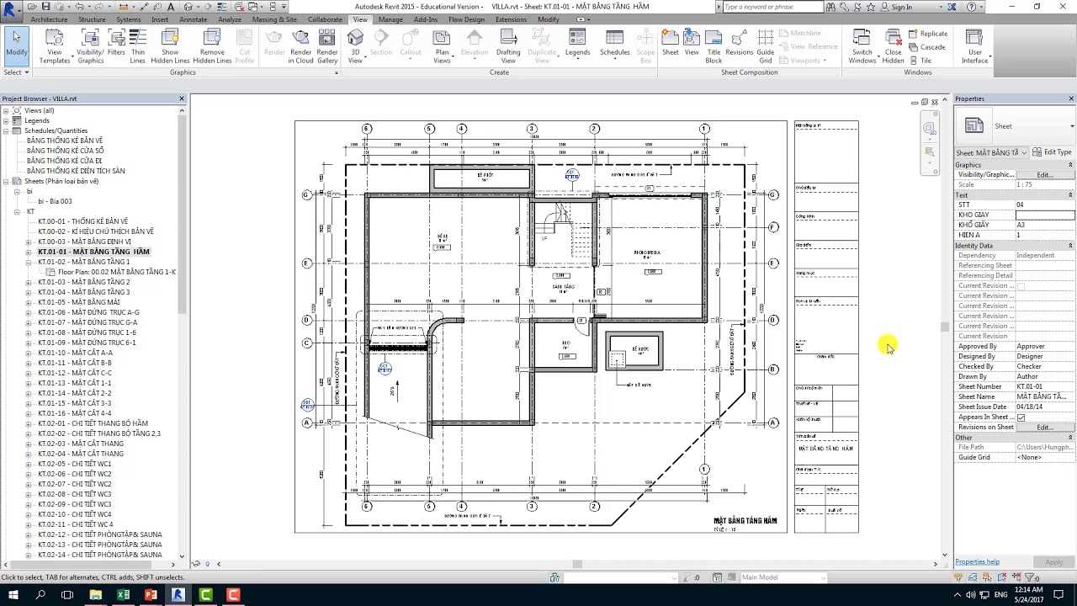Viewport: 1077px width, 606px height.
Task: Create a Drafting View
Action: point(508,46)
